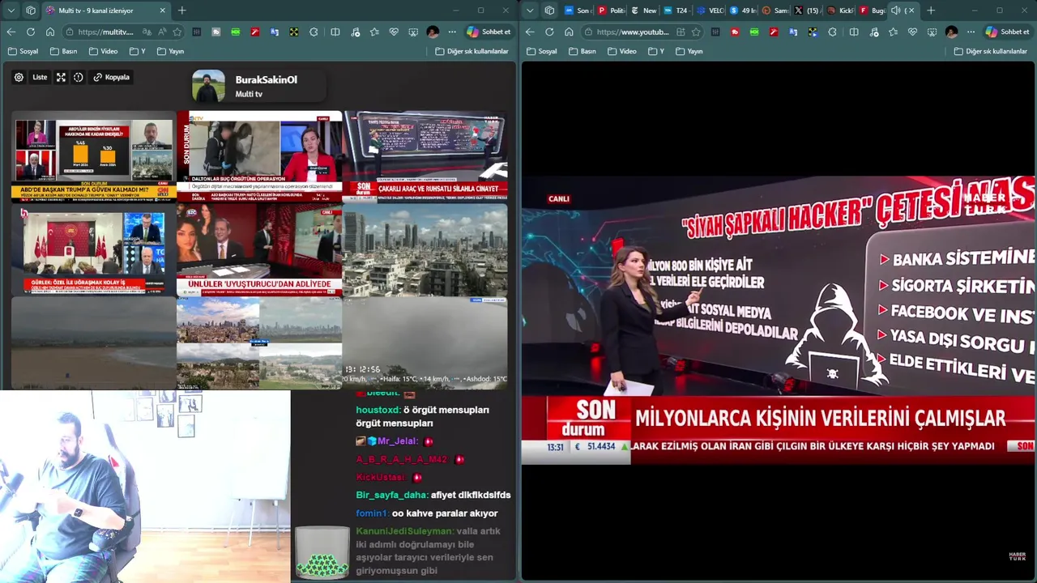Open the clock history icon beside Kopyala
The width and height of the screenshot is (1037, 583).
(x=79, y=77)
